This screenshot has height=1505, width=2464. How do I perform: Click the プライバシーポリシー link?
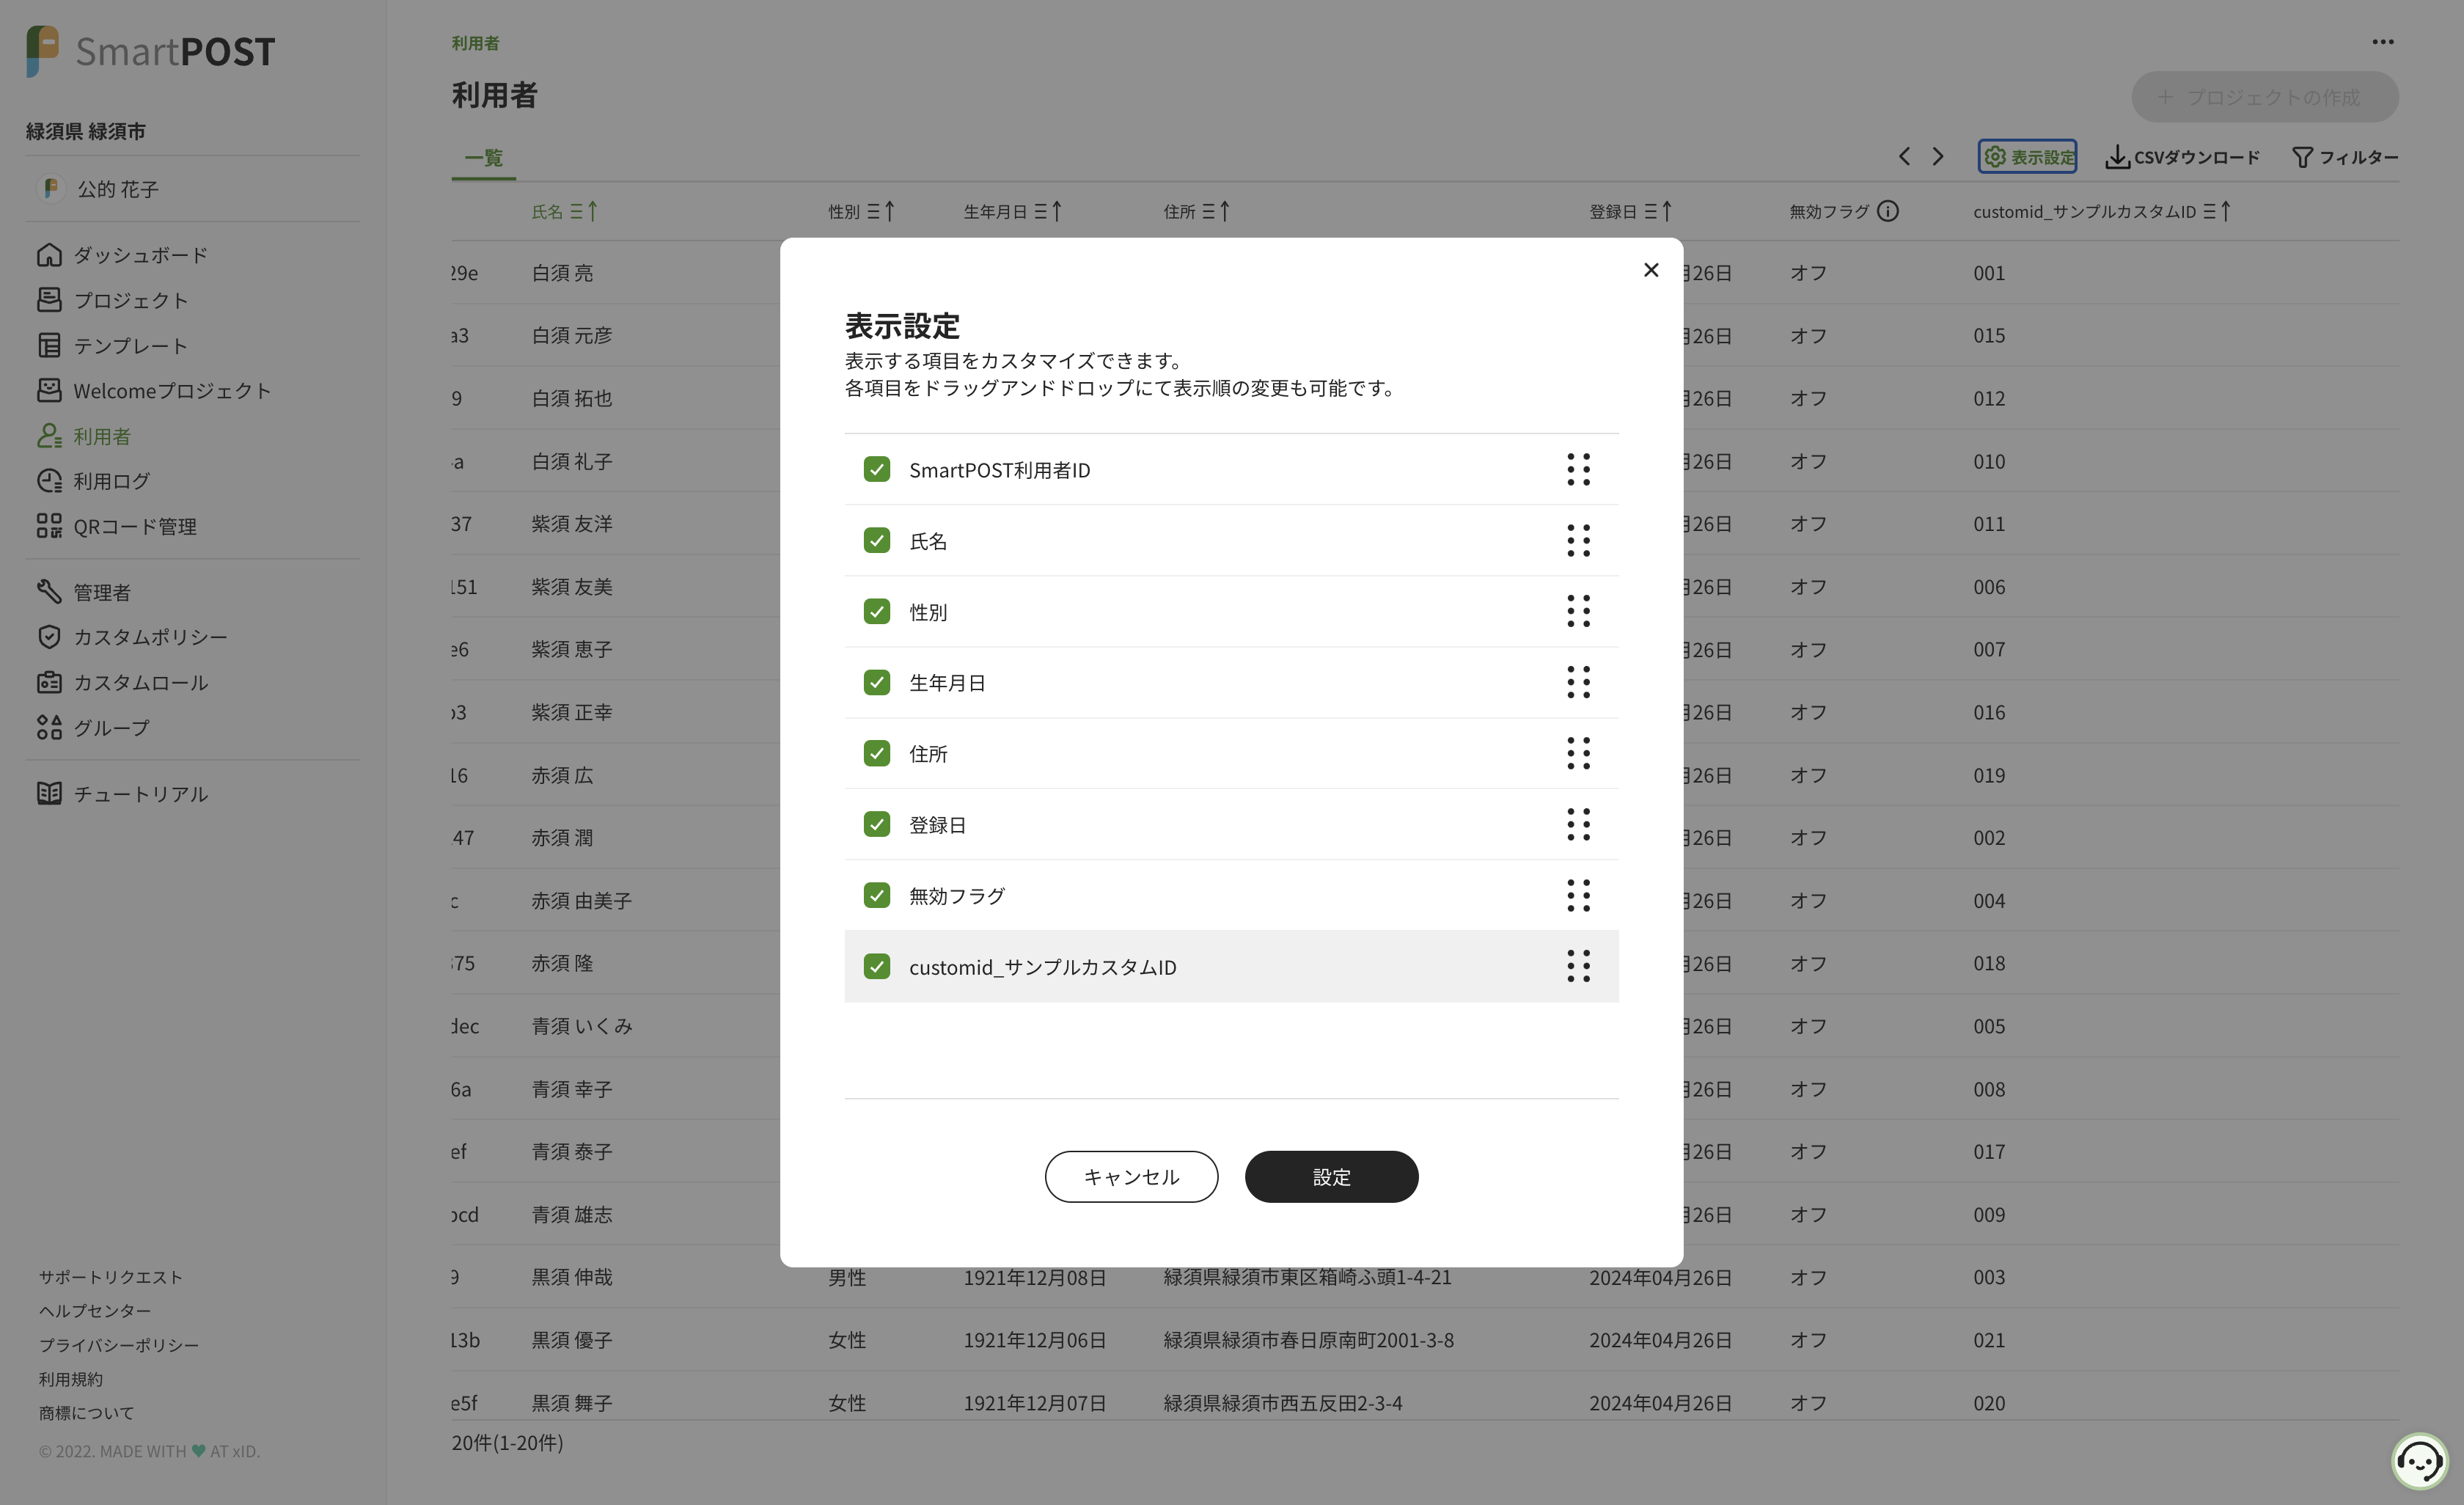click(119, 1345)
